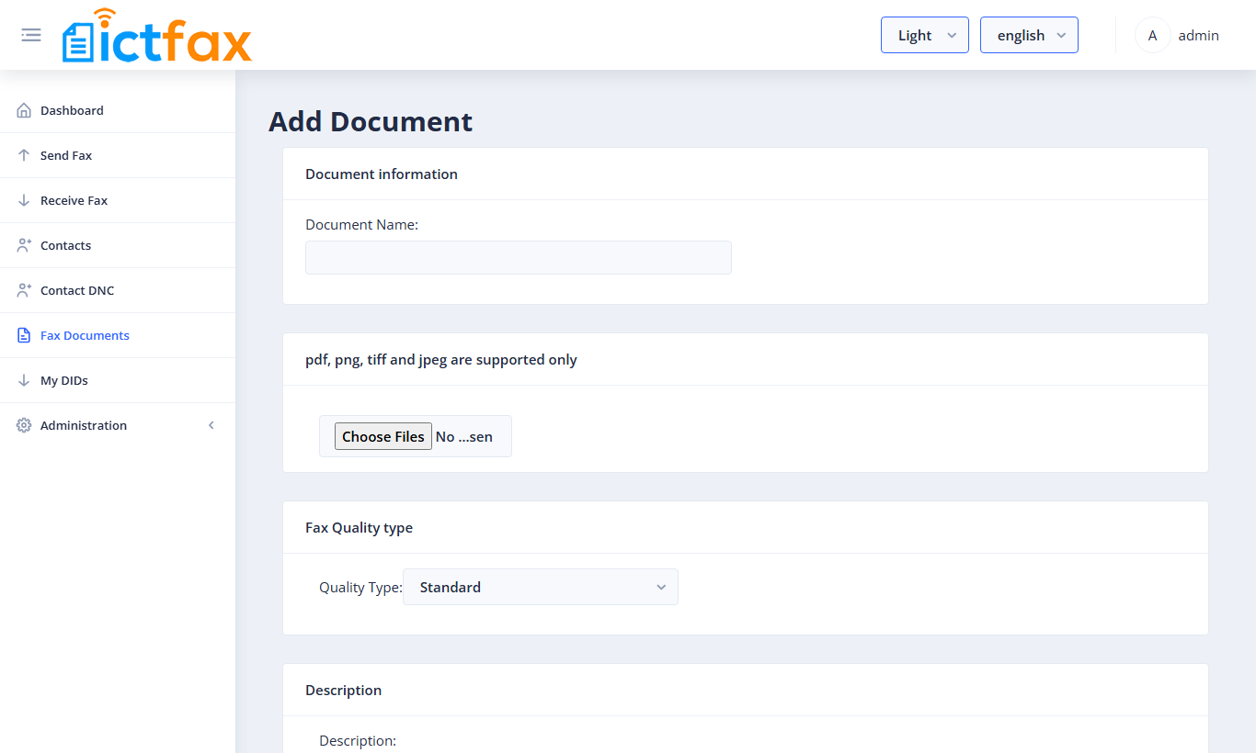The height and width of the screenshot is (753, 1256).
Task: Click the supported file formats heading
Action: (441, 359)
